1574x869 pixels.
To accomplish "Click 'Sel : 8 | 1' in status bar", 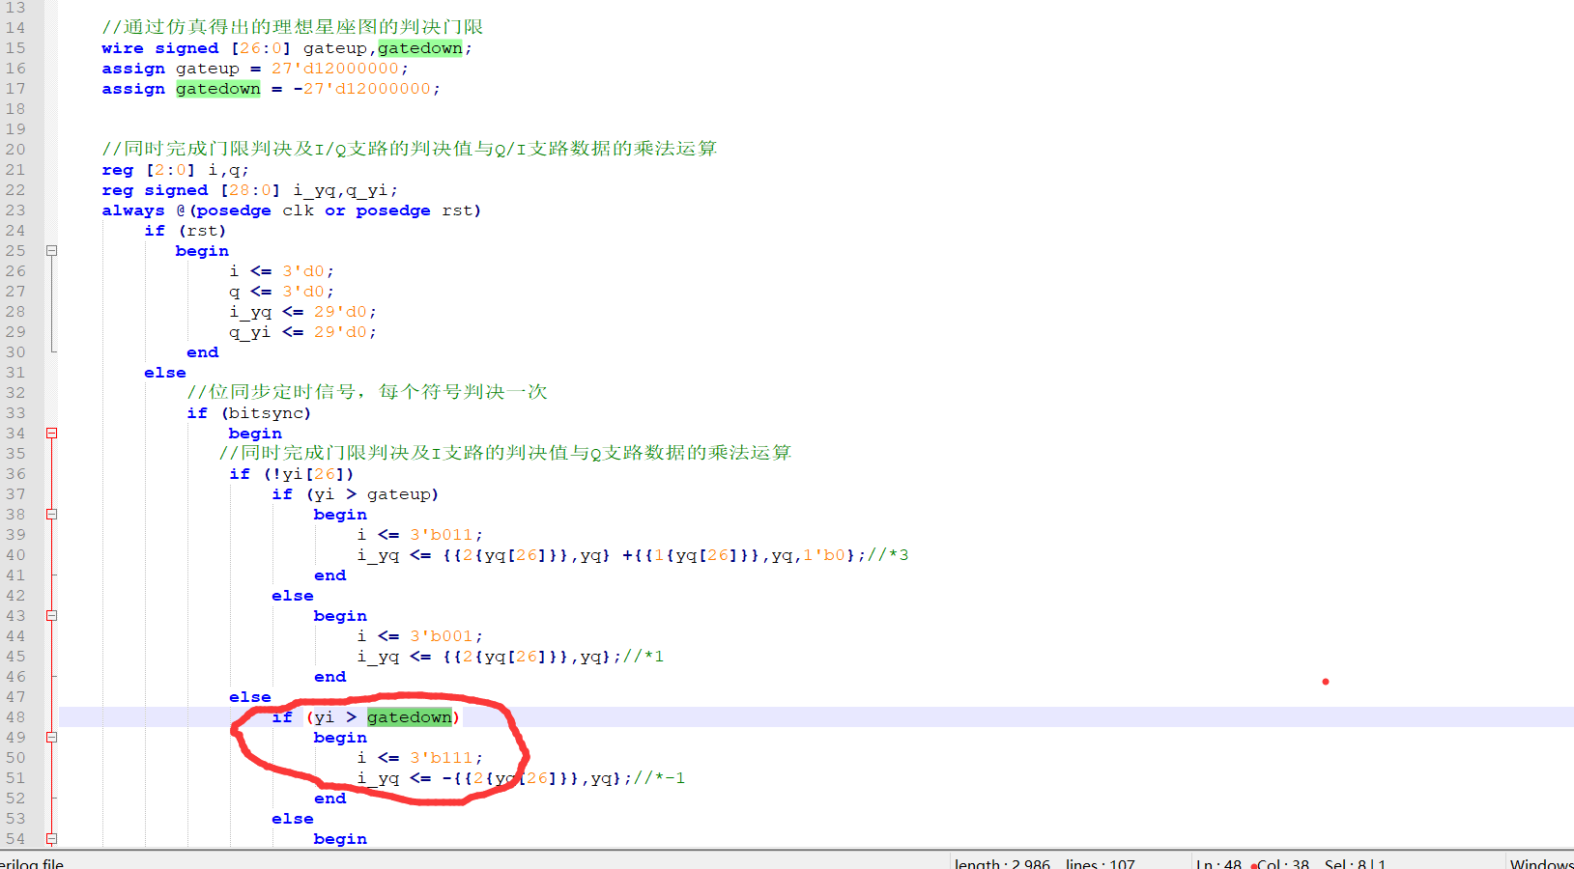I will pos(1355,863).
